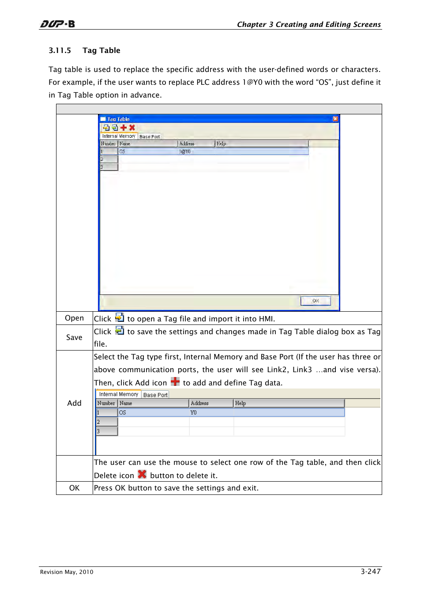Click the Open icon shown in the Open row text

pos(119,317)
